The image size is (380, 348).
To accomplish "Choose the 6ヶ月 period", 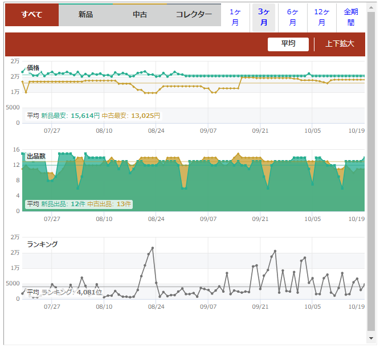I will [x=292, y=17].
